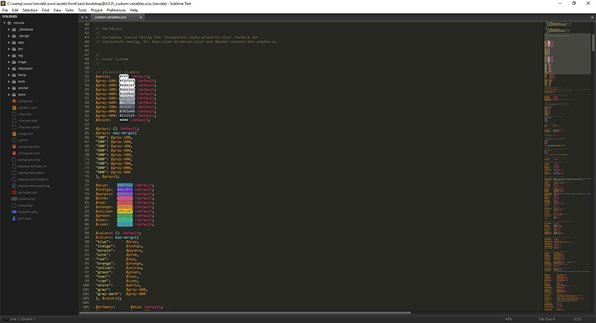596x323 pixels.
Task: Click the package.json npm icon
Action: [14, 192]
